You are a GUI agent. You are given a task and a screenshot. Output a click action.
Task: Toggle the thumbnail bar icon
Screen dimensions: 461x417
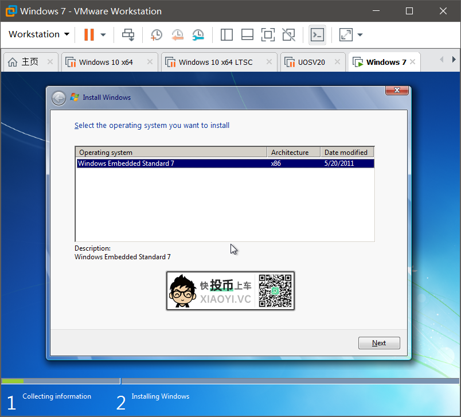[247, 34]
